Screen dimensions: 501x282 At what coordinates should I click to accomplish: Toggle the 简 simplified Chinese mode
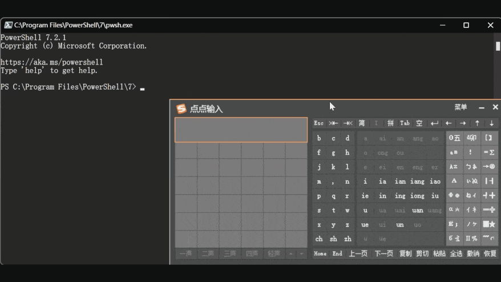pyautogui.click(x=362, y=123)
